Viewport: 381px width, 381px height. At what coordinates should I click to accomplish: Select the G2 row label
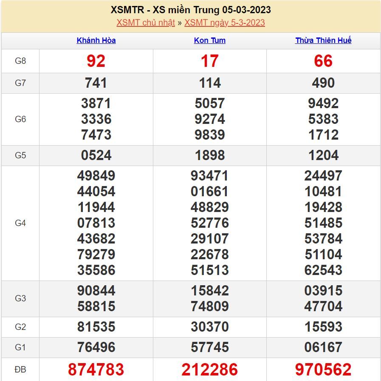click(x=20, y=327)
